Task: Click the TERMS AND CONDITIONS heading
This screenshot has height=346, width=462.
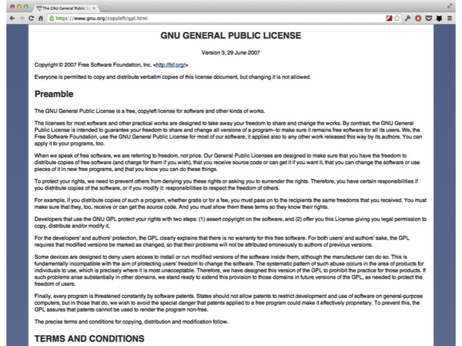Action: pos(89,338)
